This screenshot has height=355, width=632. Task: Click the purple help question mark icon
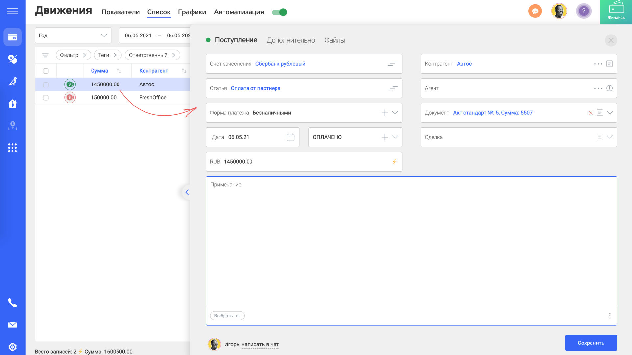click(584, 12)
